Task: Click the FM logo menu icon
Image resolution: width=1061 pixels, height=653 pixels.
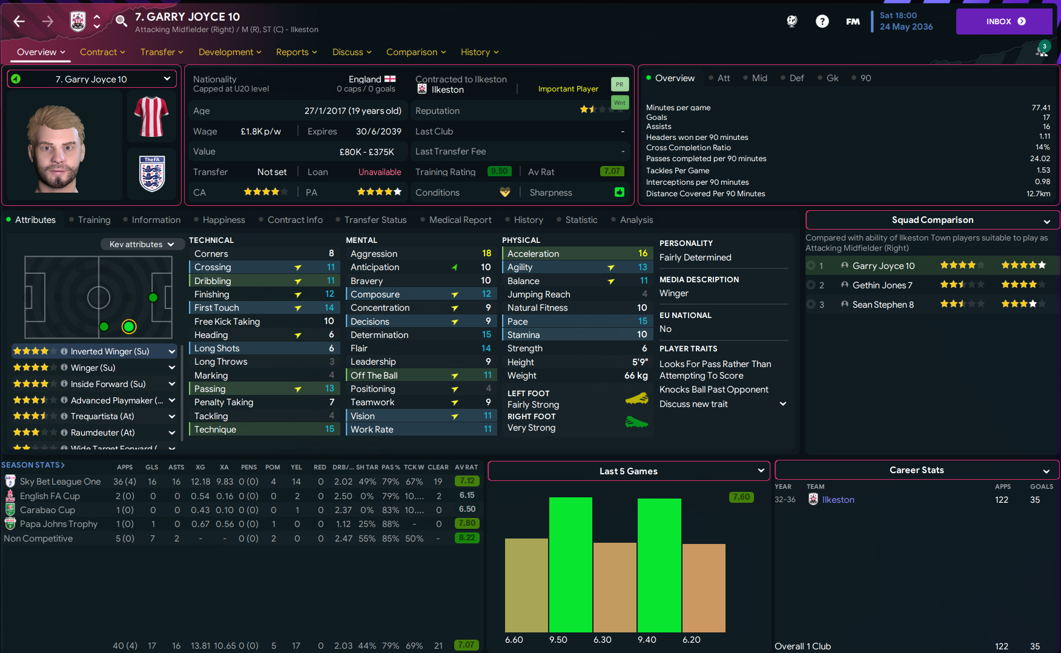Action: [853, 22]
